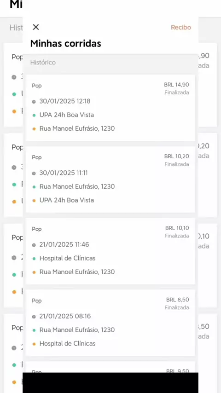This screenshot has width=221, height=393.
Task: Click the clock icon beside 30/01/2025 11:11
Action: click(34, 173)
